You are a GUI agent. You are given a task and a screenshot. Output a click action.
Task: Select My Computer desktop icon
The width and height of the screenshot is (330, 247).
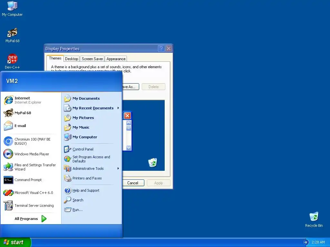pos(12,9)
